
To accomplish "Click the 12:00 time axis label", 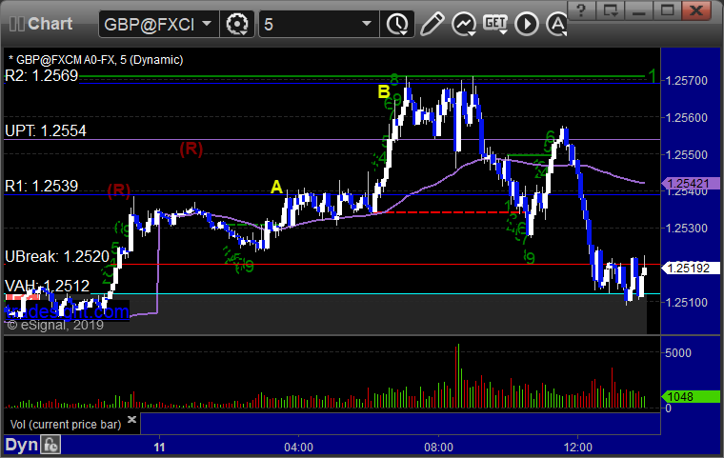I will tap(577, 447).
